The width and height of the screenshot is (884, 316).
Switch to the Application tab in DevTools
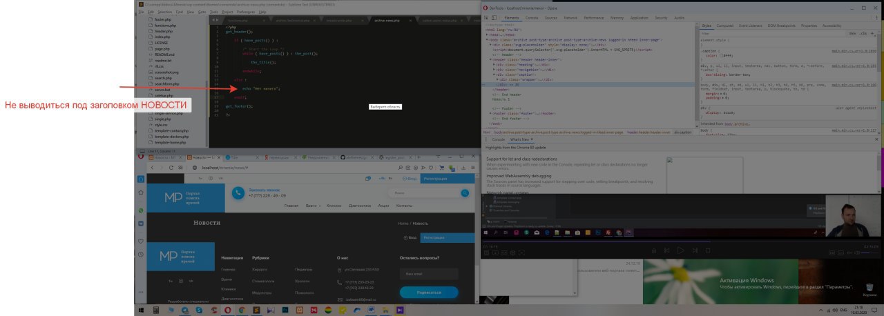point(639,18)
